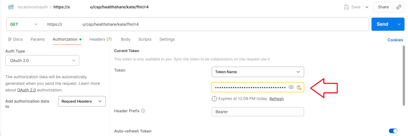Open the Scripts tab
The width and height of the screenshot is (408, 136).
tap(145, 39)
